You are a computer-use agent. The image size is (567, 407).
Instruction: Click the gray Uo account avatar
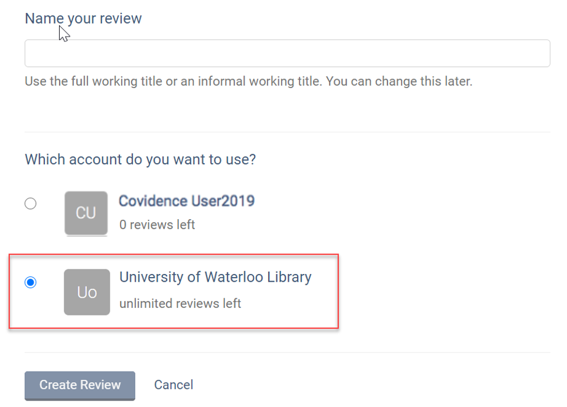[87, 292]
